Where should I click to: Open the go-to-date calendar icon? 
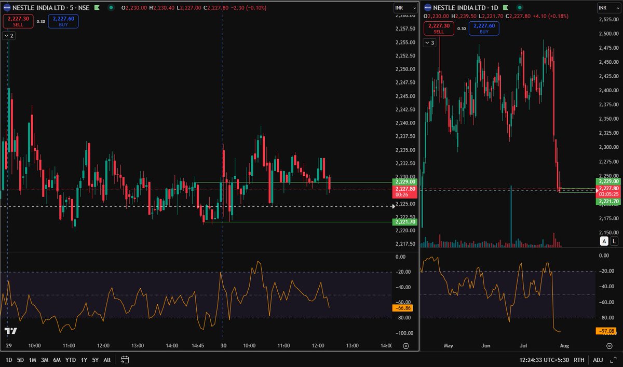125,359
